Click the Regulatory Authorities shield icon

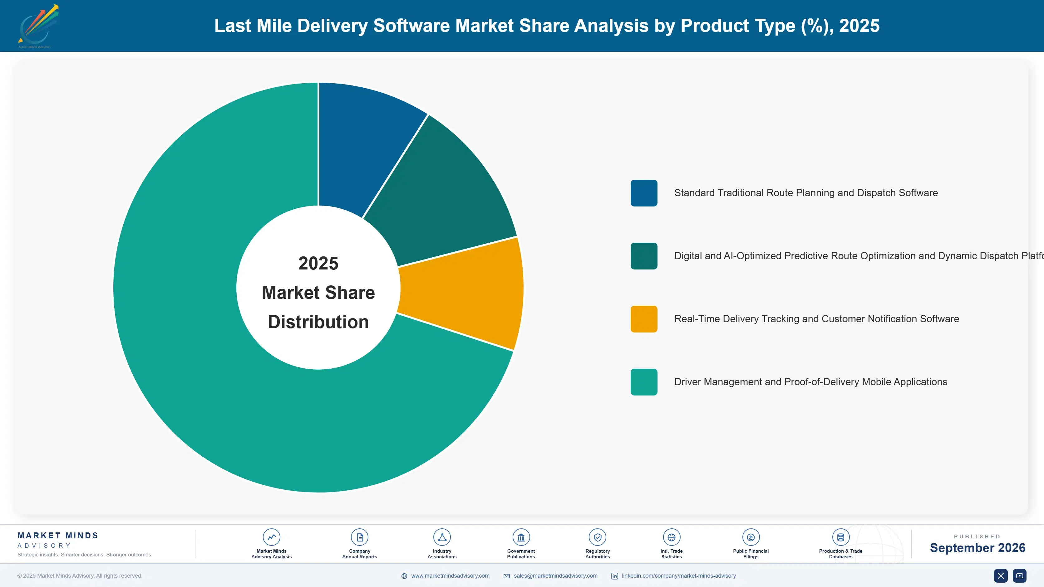598,537
